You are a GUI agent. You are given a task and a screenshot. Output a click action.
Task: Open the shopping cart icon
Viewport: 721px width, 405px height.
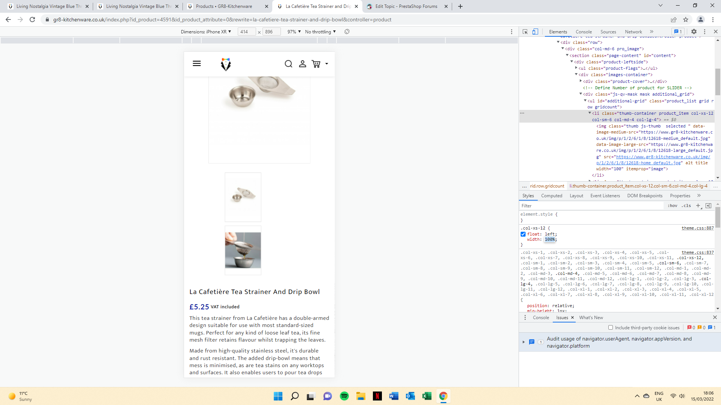pos(316,64)
